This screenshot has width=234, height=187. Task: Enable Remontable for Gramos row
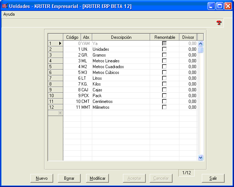pyautogui.click(x=164, y=55)
